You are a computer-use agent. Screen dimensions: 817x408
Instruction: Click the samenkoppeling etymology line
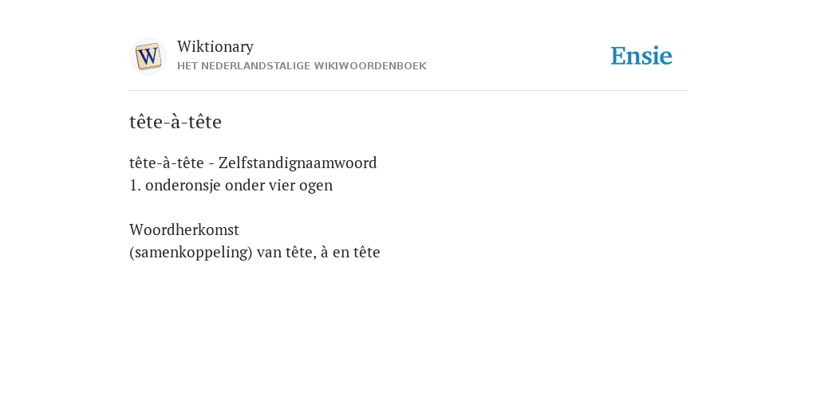pos(255,253)
